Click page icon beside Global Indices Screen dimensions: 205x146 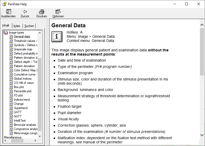pos(11,79)
